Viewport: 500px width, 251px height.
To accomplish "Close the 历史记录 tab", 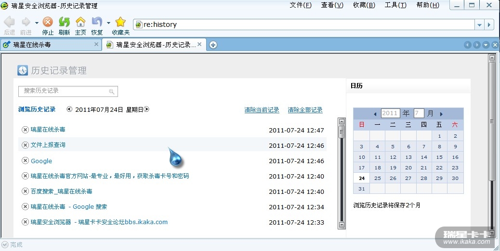I will click(x=199, y=45).
